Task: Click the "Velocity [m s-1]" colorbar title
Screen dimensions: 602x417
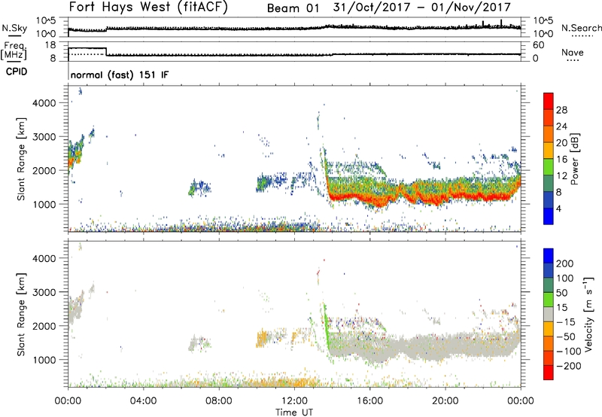Action: pos(588,314)
